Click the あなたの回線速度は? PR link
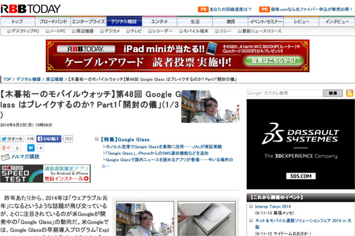Viewport: 355px width, 236px height. click(x=231, y=9)
